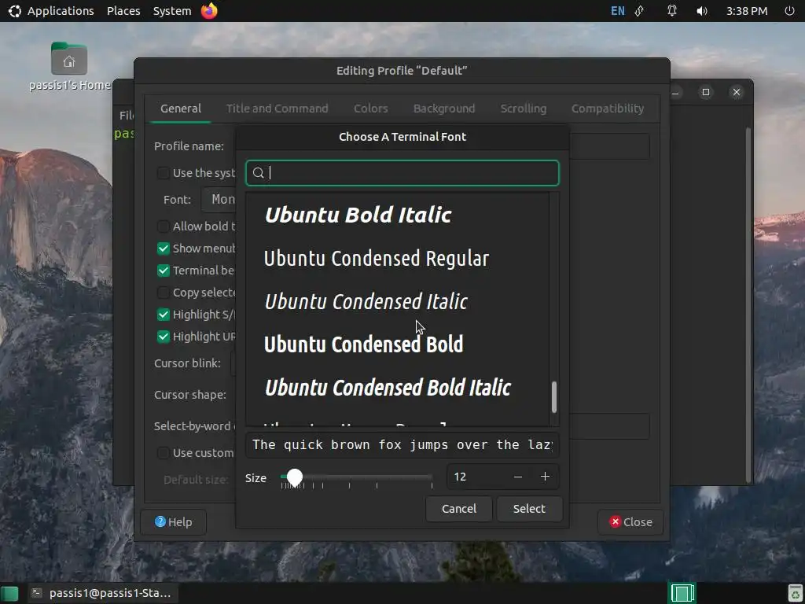Image resolution: width=805 pixels, height=604 pixels.
Task: Toggle Use the system font checkbox
Action: coord(164,173)
